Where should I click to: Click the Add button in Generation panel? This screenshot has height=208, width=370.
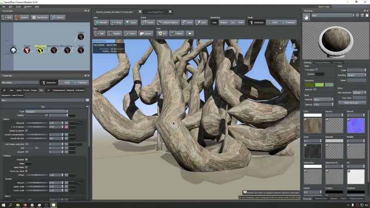[7, 18]
